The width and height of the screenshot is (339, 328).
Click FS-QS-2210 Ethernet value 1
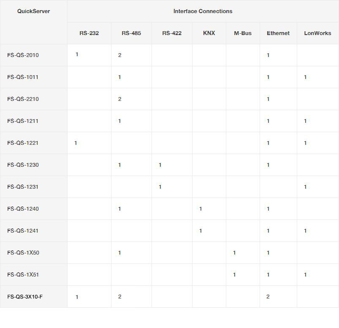coord(268,99)
